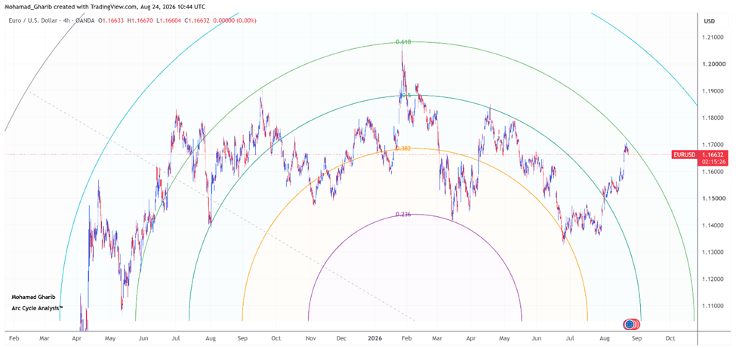Click the 1.20000 price axis label

(x=713, y=64)
